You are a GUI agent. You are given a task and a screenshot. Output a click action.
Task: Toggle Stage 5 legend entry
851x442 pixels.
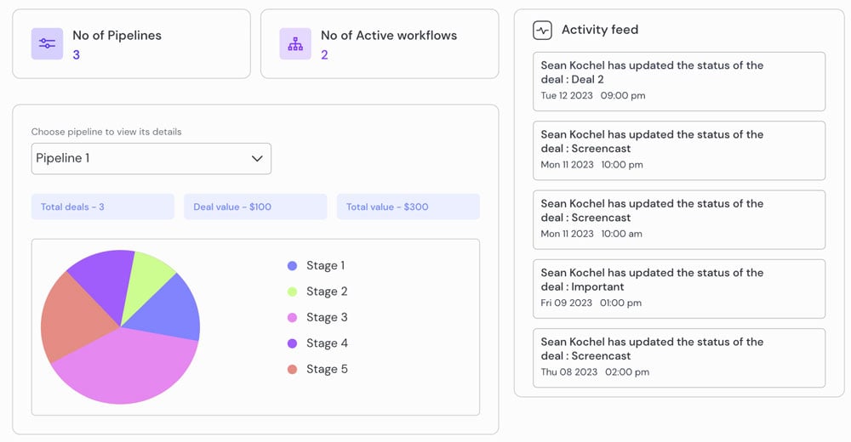pyautogui.click(x=317, y=370)
